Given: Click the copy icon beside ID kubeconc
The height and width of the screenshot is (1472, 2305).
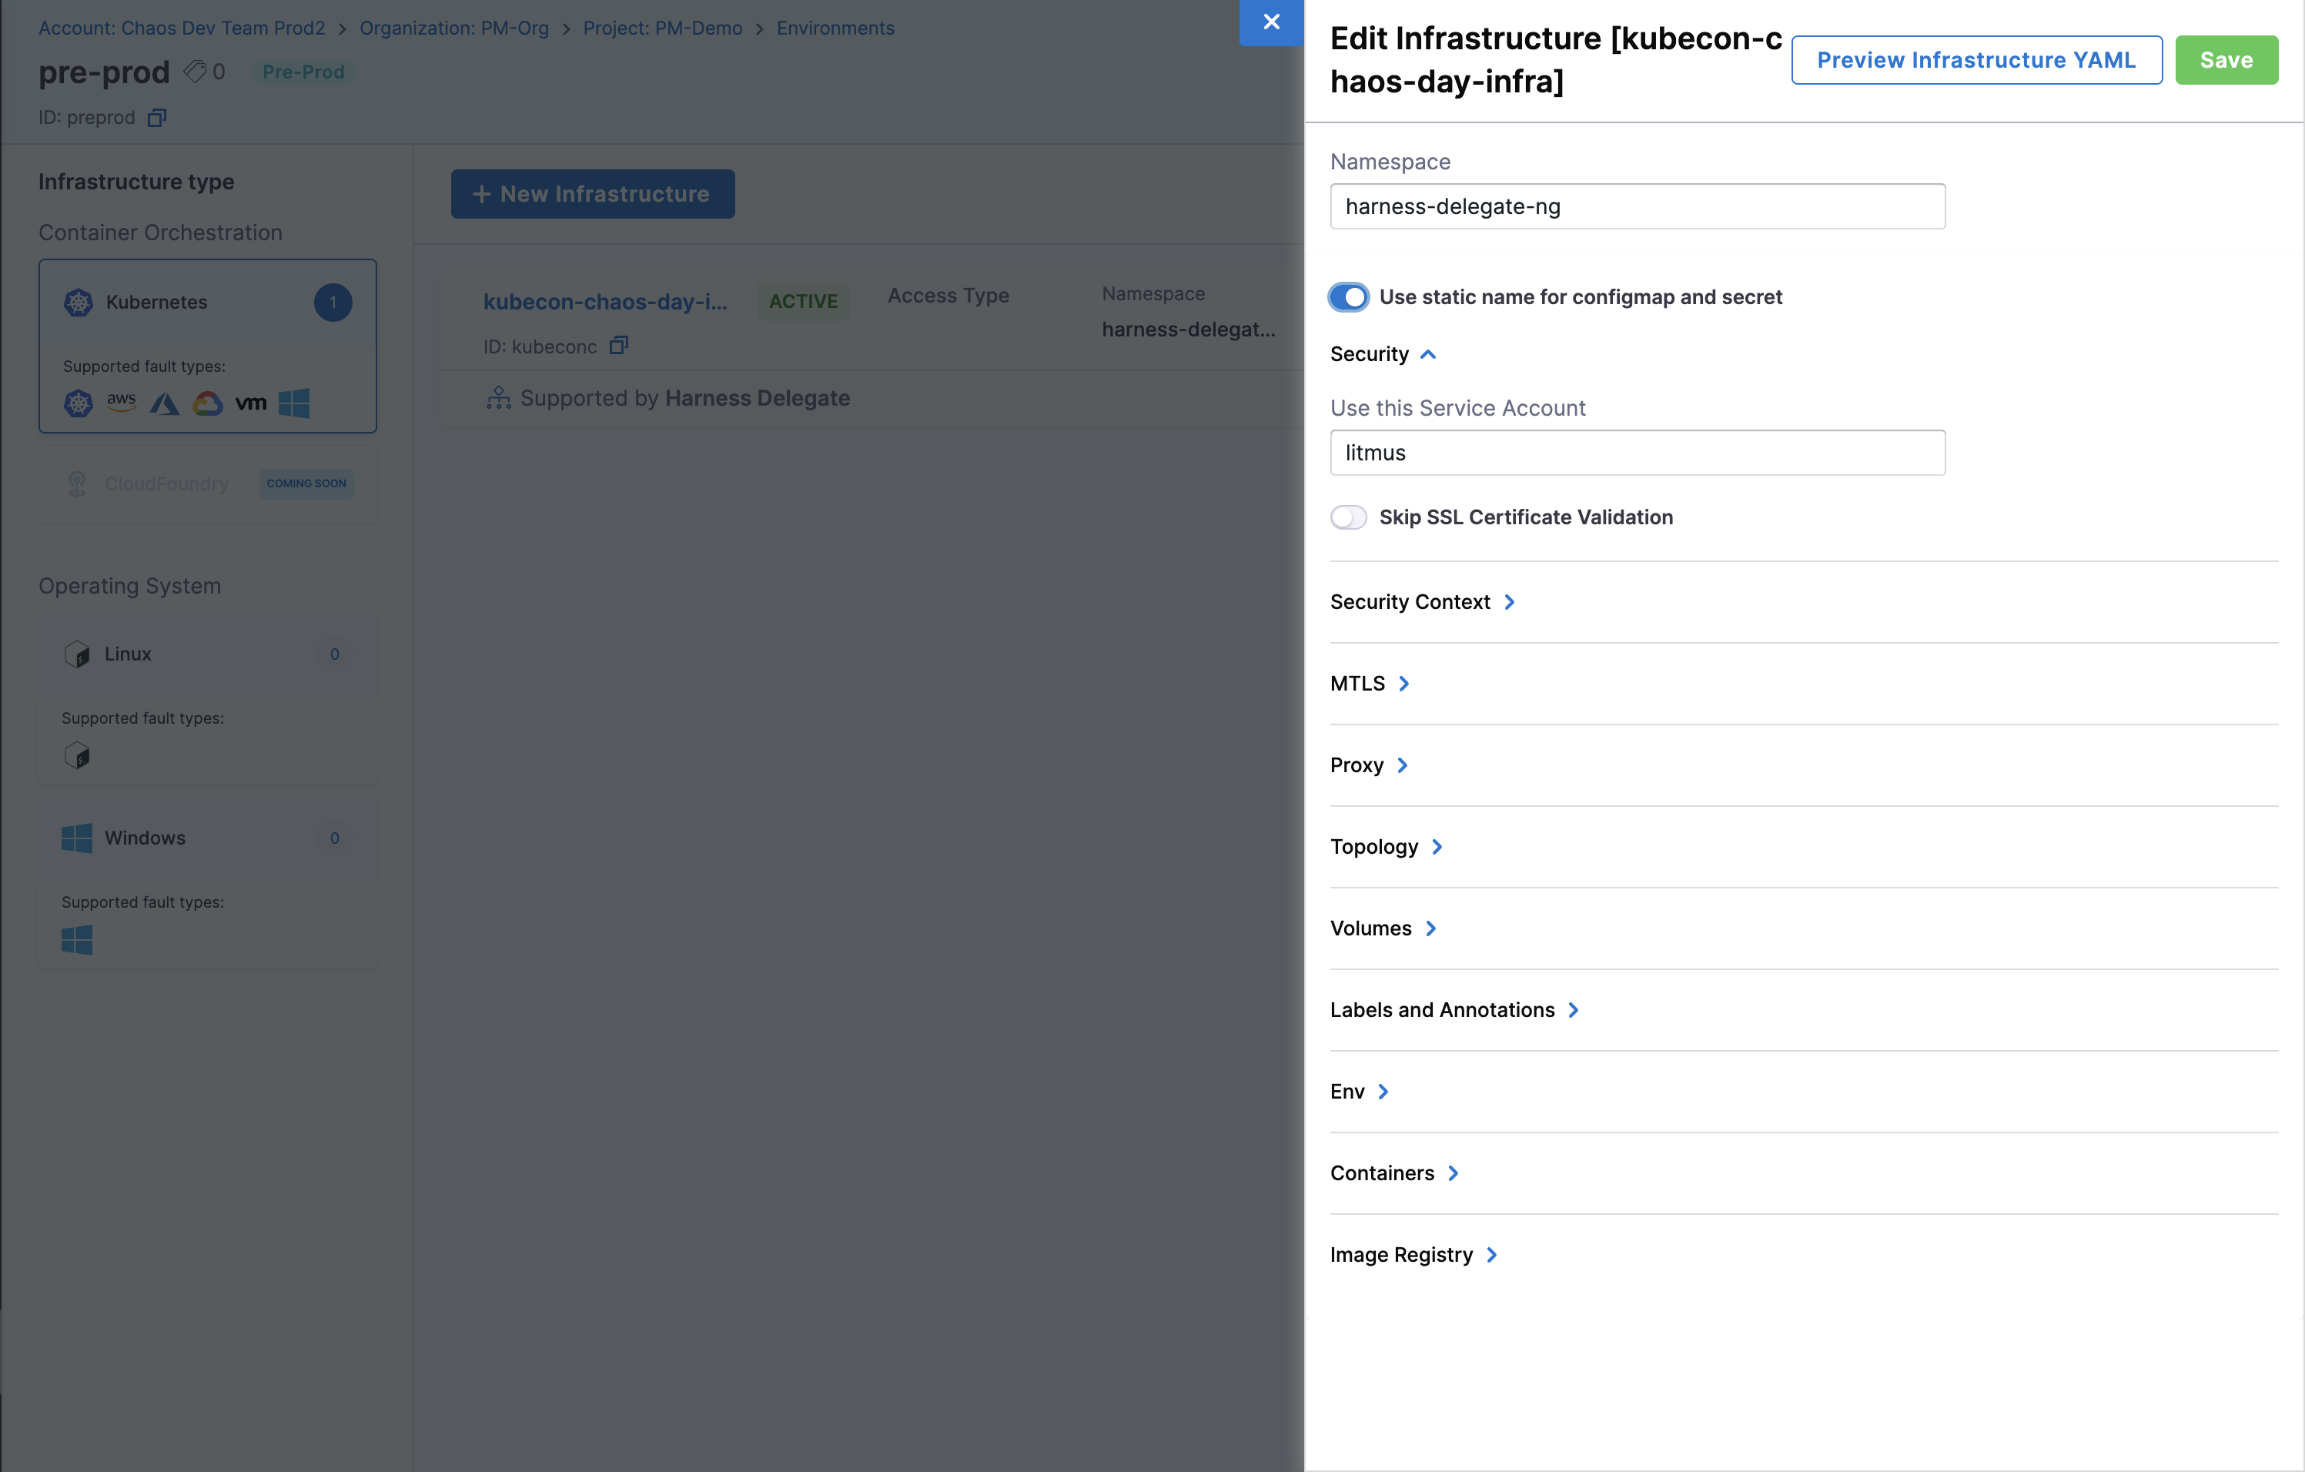Looking at the screenshot, I should pos(618,346).
